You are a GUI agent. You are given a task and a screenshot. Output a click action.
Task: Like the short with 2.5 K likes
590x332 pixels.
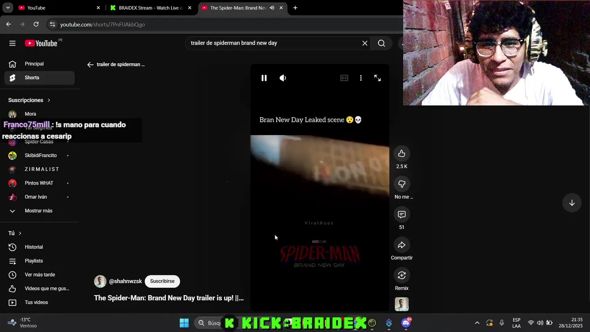401,154
